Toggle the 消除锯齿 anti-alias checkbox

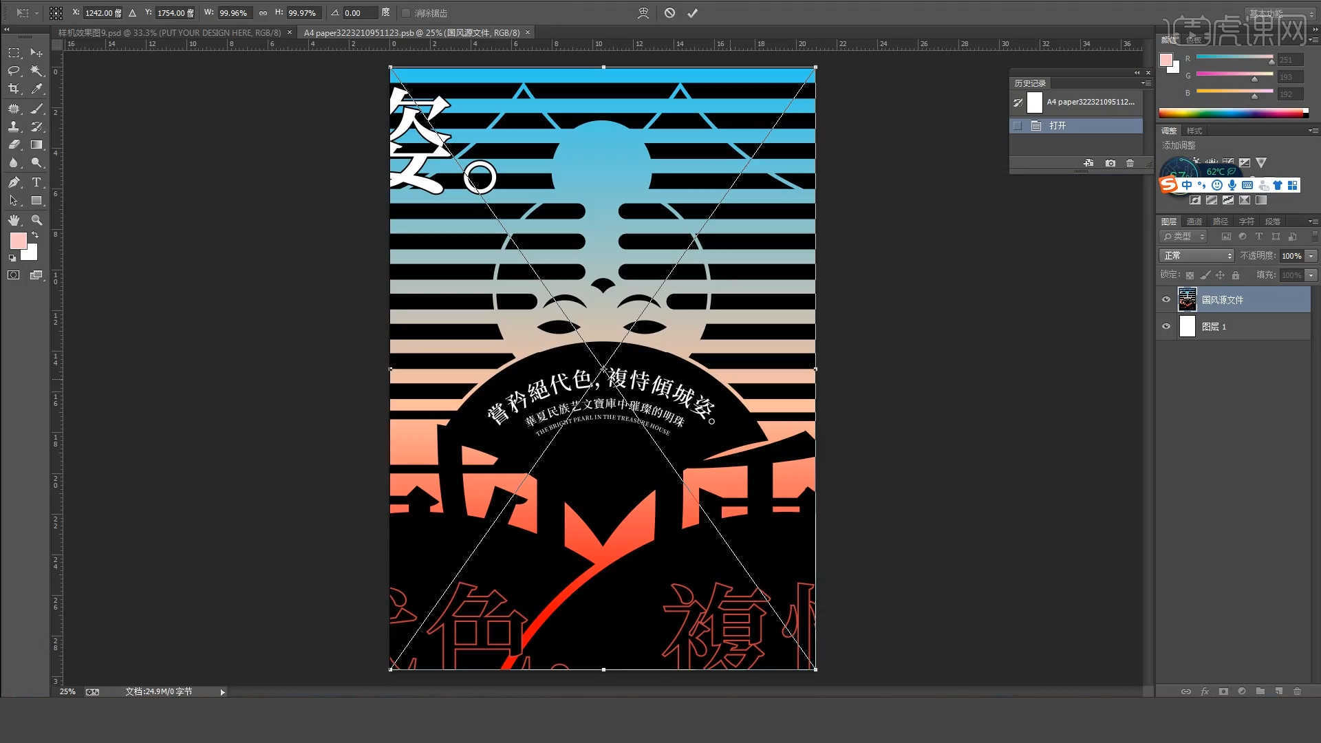pyautogui.click(x=406, y=13)
